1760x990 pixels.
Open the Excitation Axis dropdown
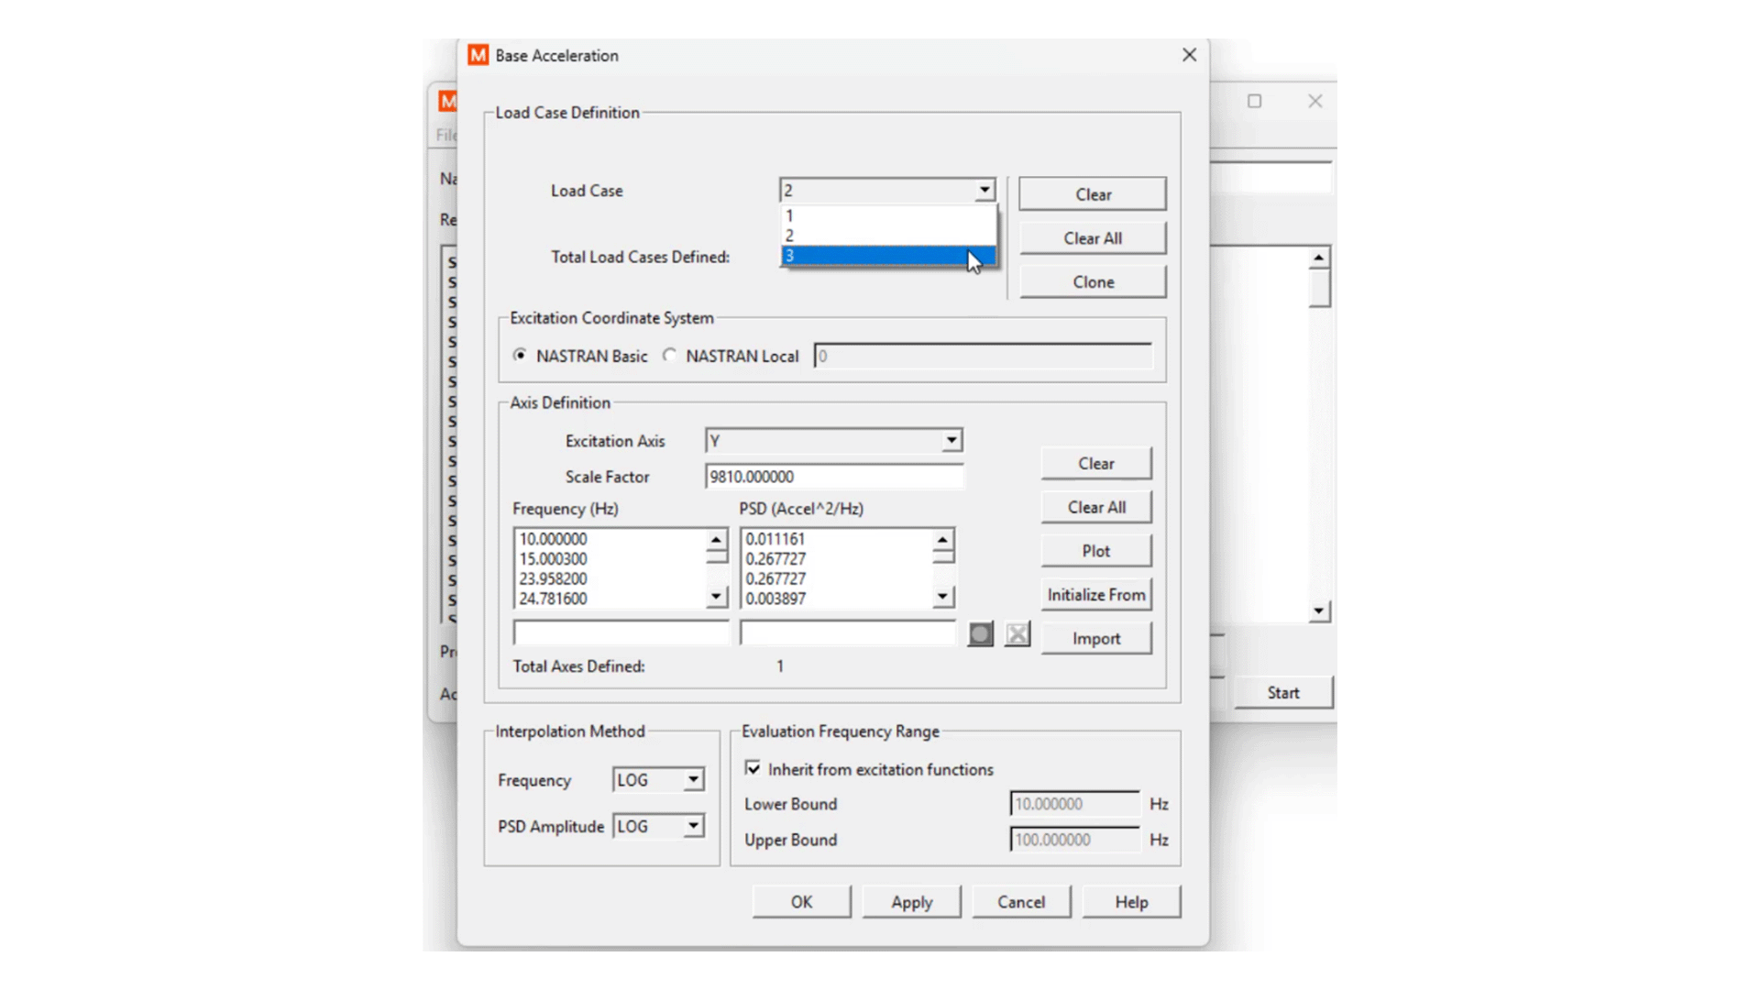tap(951, 441)
